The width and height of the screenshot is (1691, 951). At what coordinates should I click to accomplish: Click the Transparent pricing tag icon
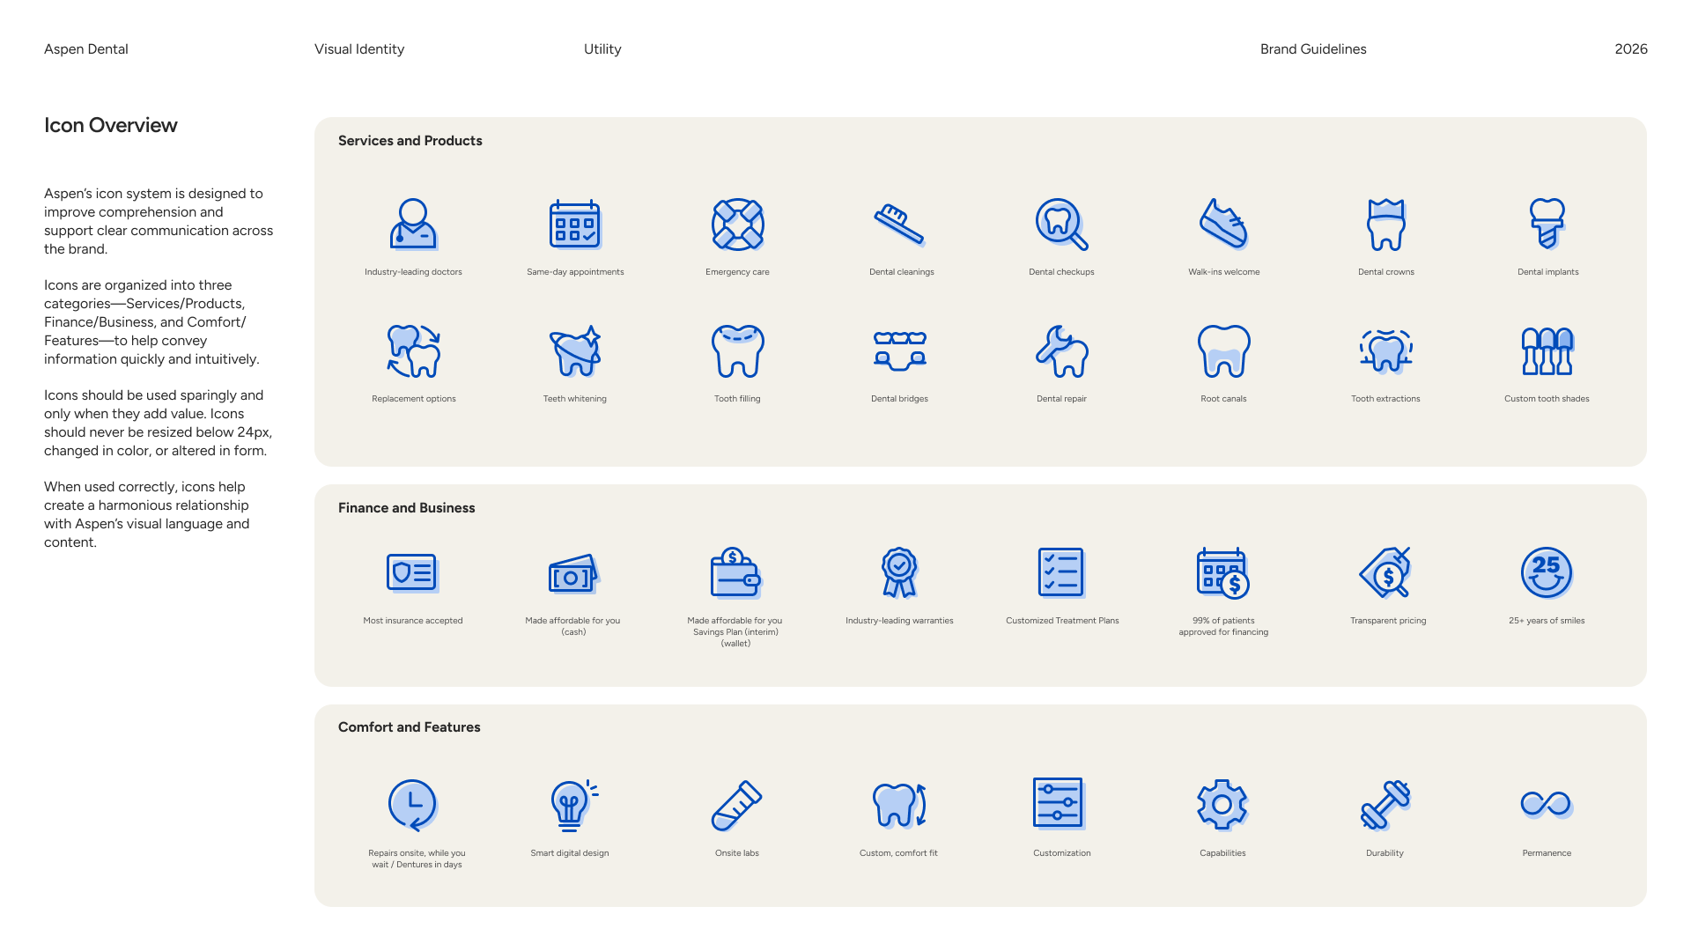tap(1386, 573)
